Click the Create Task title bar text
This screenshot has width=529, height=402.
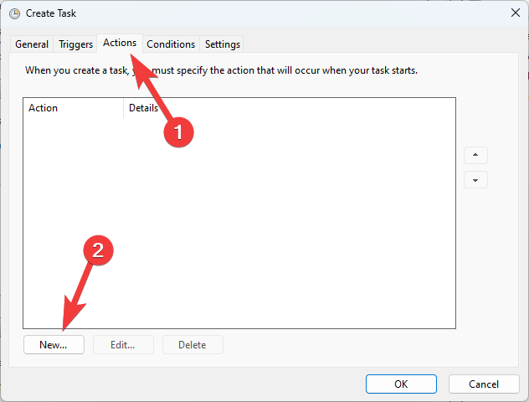tap(51, 13)
